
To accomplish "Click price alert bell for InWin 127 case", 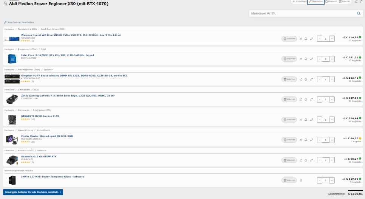I will coord(301,180).
